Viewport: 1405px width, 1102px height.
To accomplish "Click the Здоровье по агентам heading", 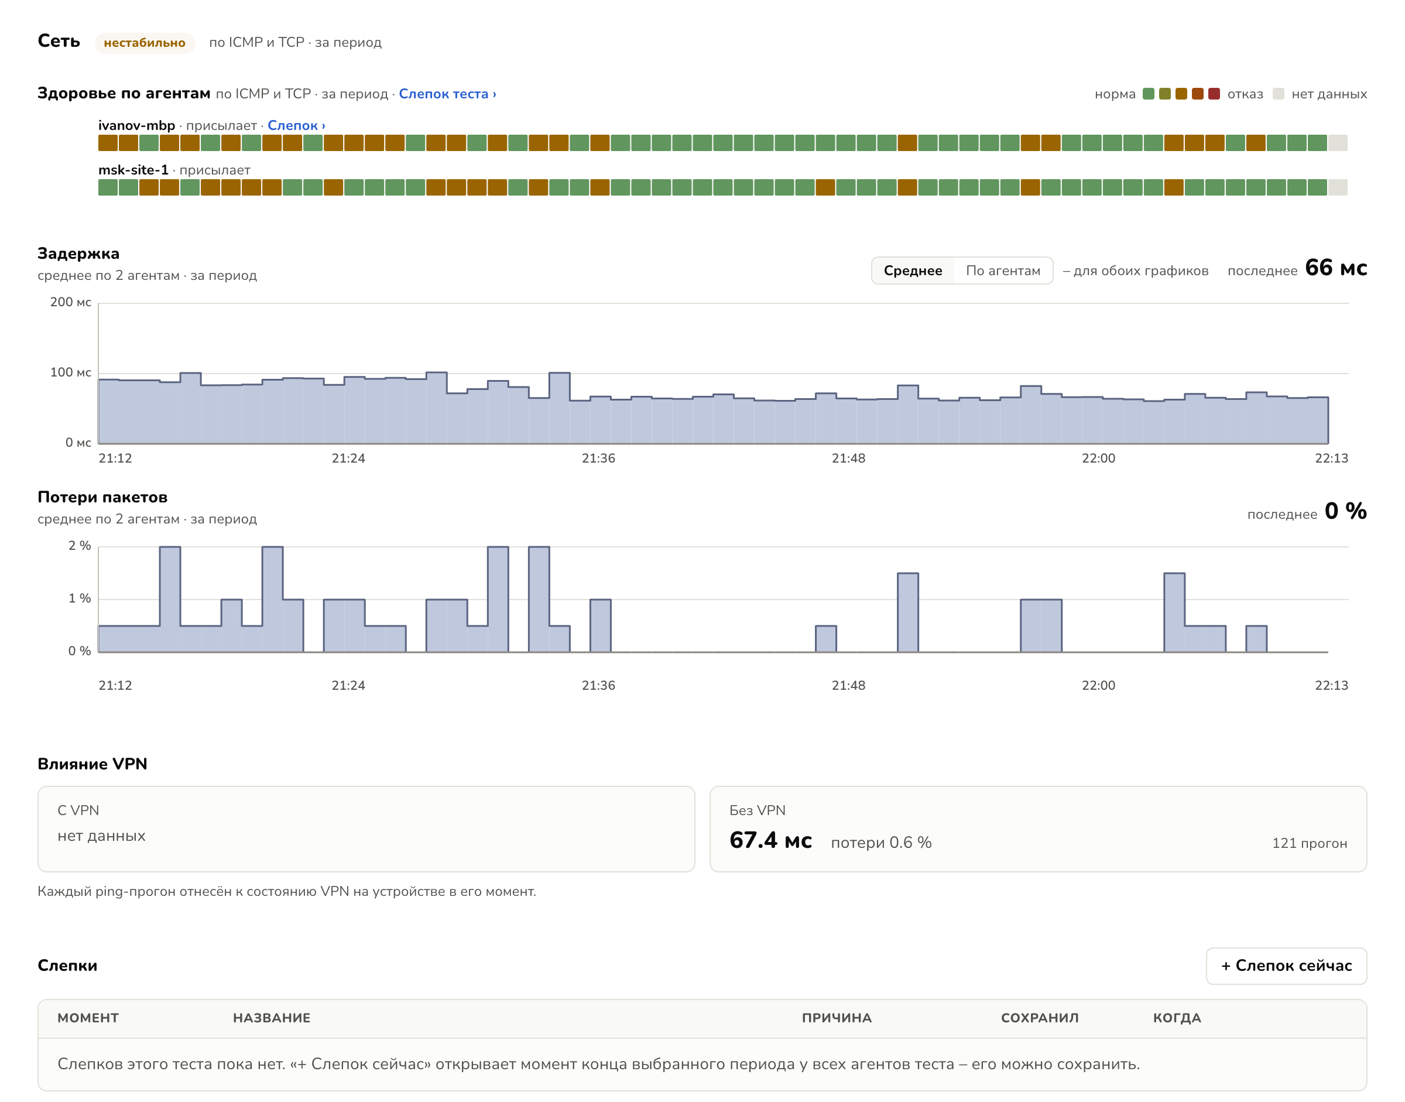I will (x=124, y=94).
